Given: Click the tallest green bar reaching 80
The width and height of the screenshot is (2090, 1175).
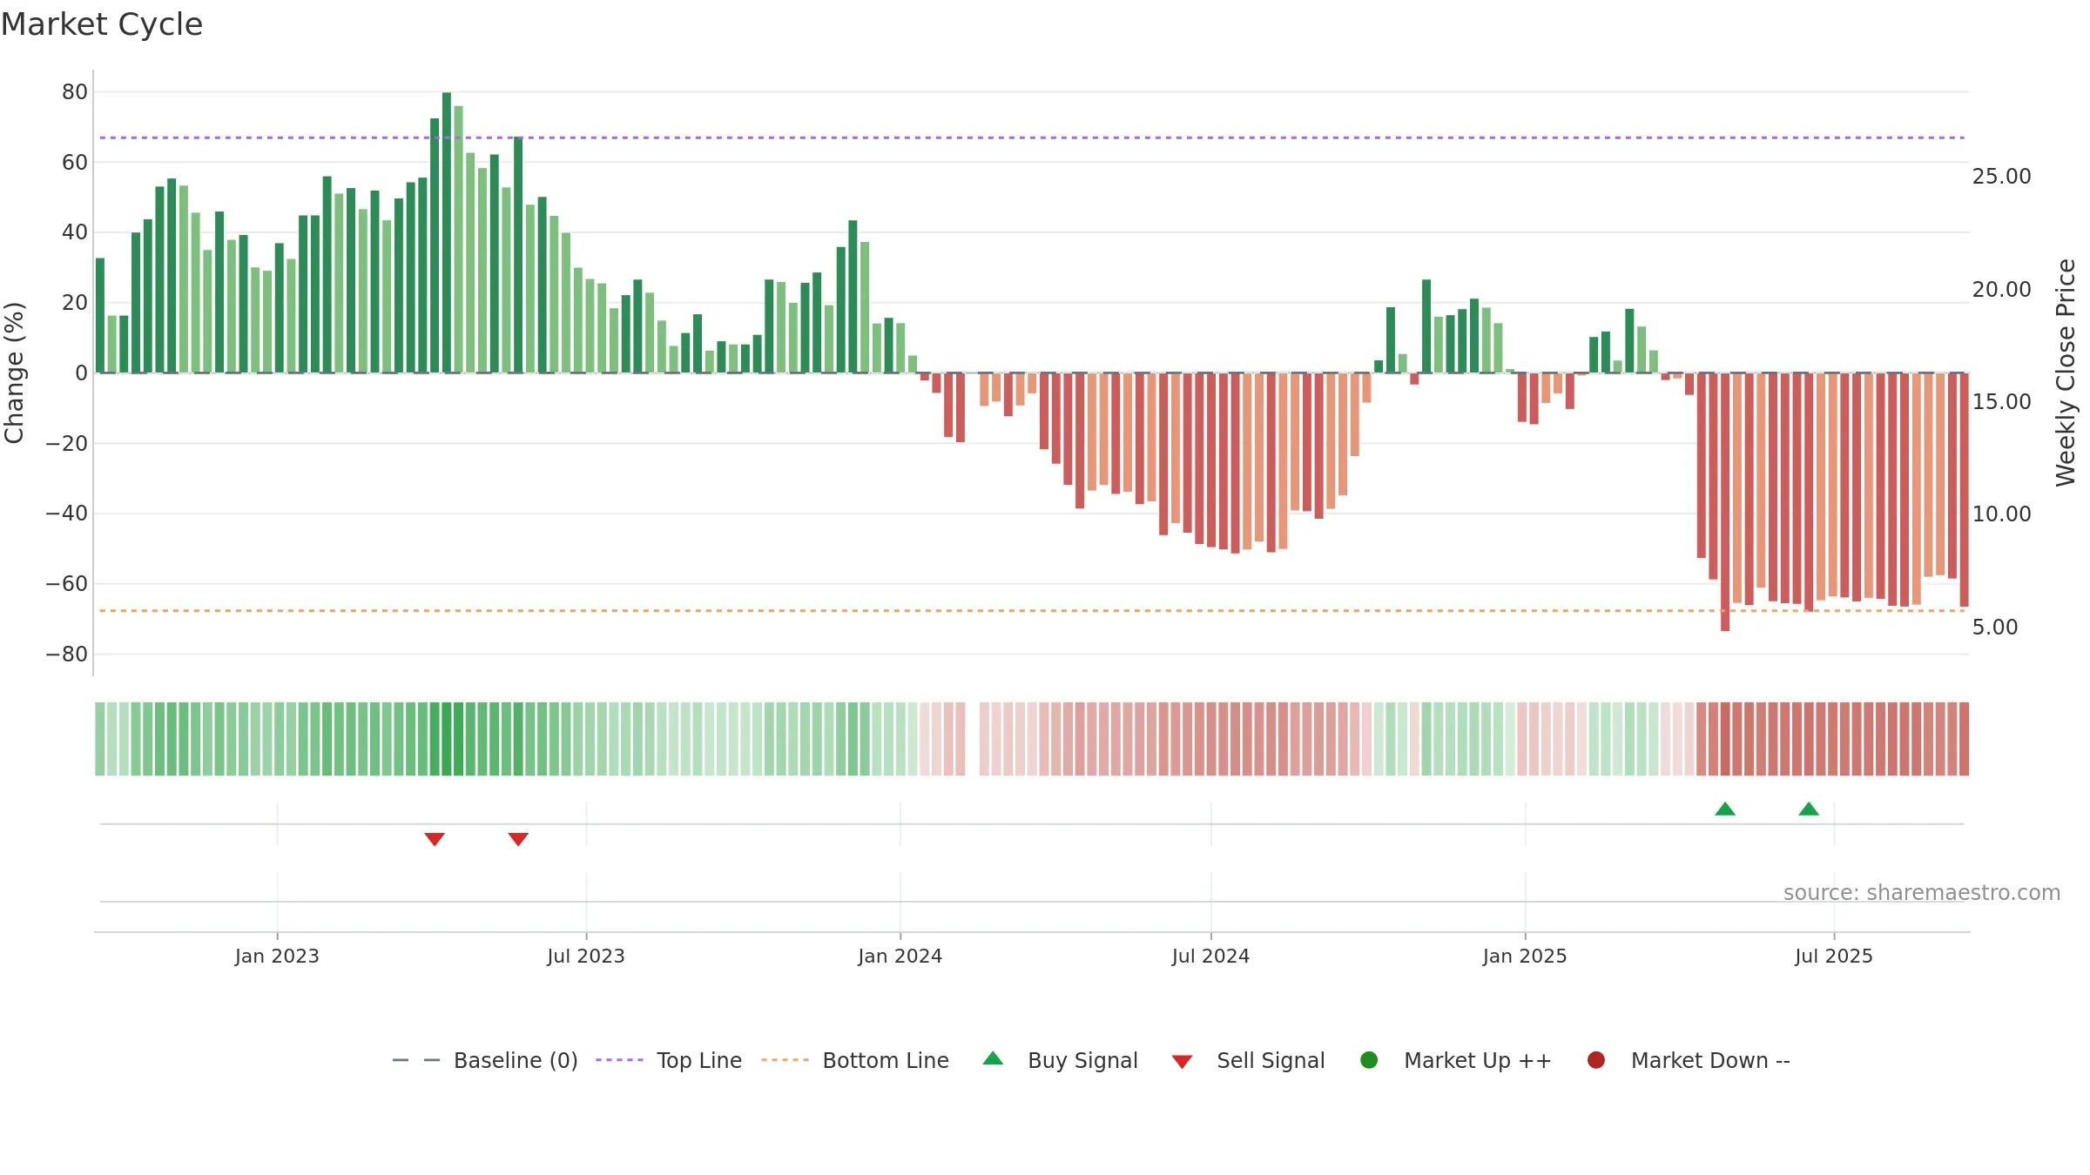Looking at the screenshot, I should 447,232.
